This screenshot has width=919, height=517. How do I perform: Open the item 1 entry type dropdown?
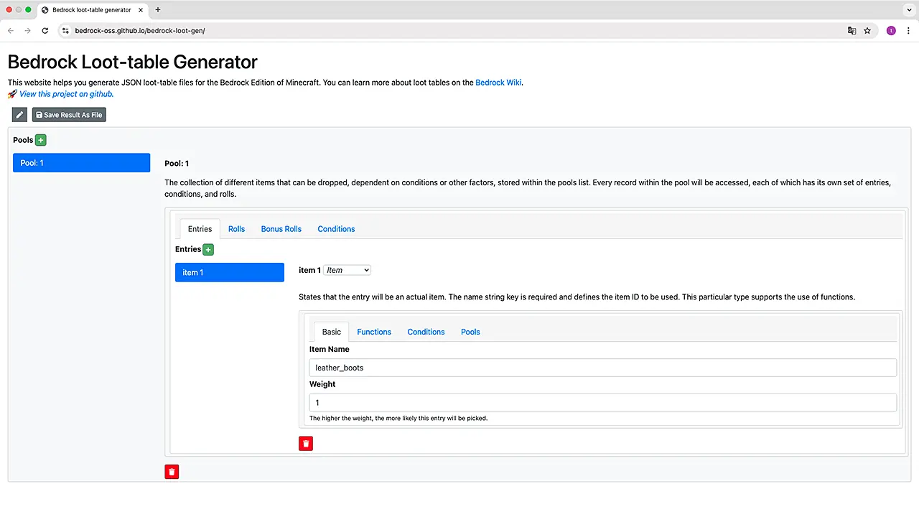(x=347, y=270)
